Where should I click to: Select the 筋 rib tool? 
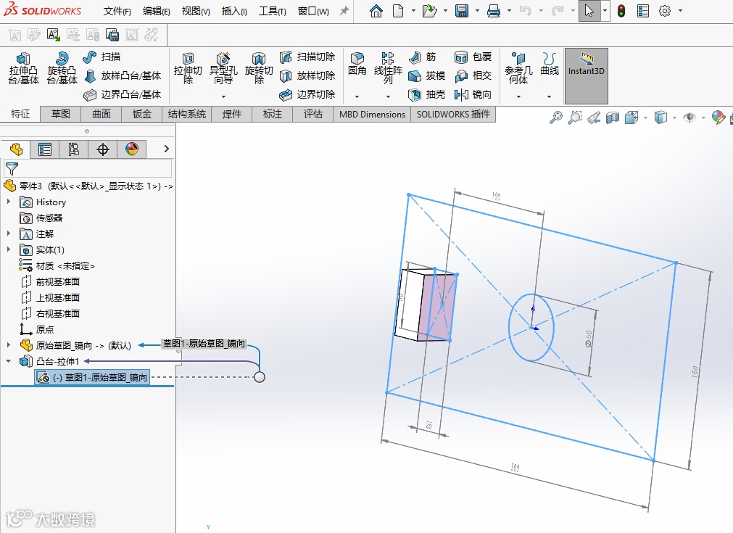423,57
